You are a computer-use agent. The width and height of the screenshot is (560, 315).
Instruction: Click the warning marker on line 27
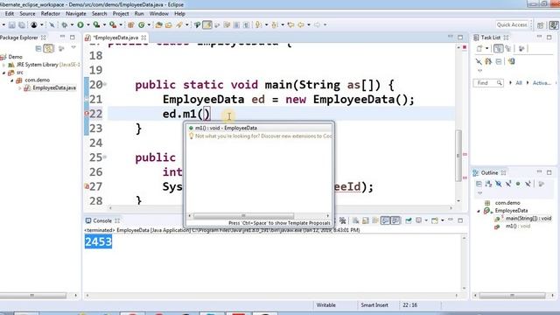point(87,186)
